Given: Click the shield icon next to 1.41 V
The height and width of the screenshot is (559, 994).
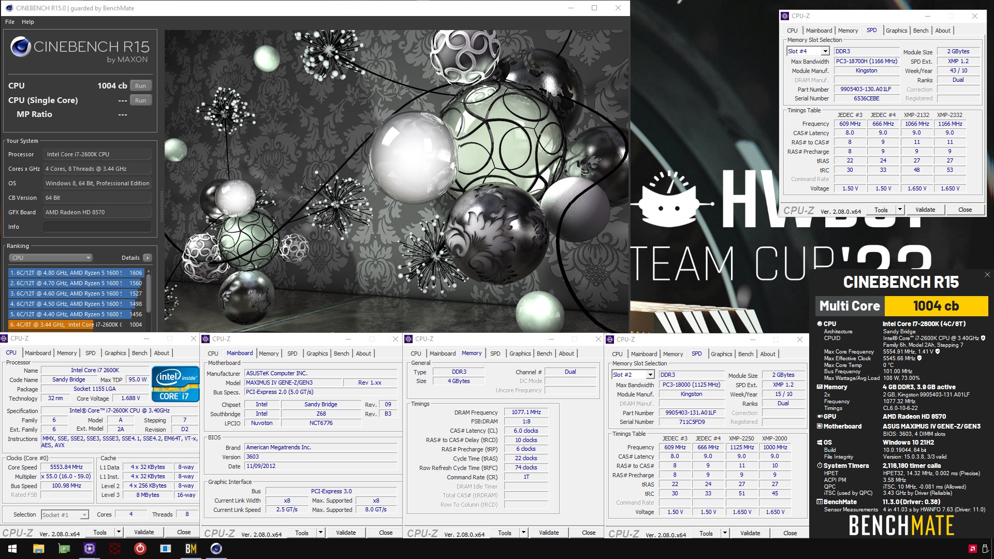Looking at the screenshot, I should [x=937, y=351].
